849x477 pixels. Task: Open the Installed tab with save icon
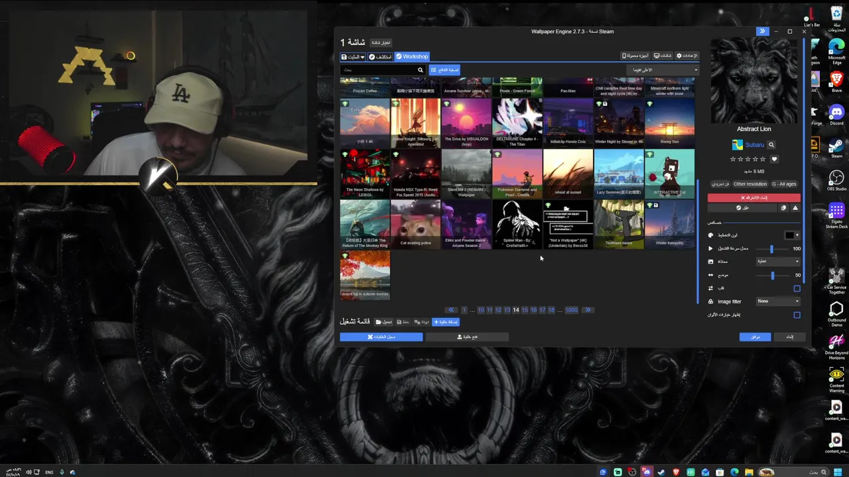[x=353, y=57]
